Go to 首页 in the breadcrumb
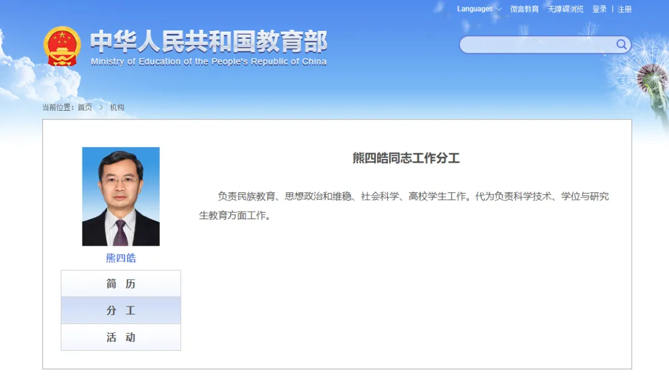The image size is (669, 380). click(84, 108)
